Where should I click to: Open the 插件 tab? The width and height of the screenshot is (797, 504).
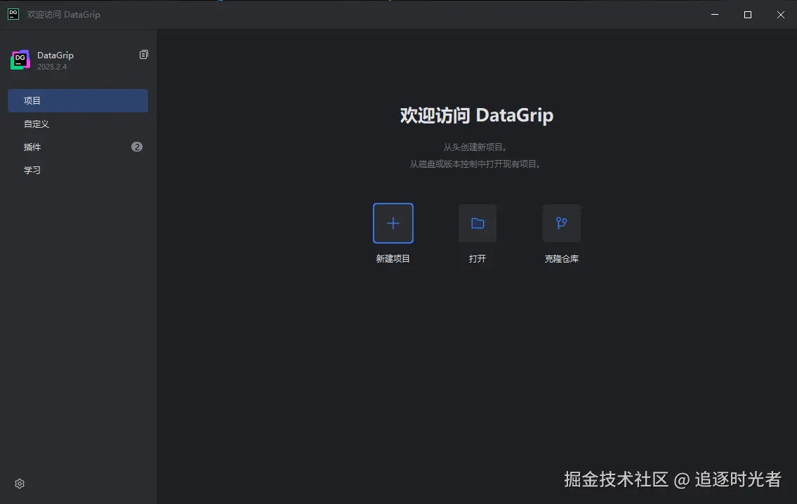click(78, 147)
